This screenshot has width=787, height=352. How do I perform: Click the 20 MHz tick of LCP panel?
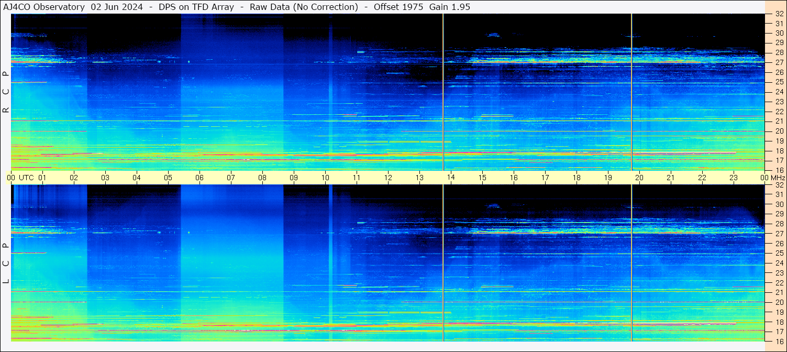coord(779,302)
